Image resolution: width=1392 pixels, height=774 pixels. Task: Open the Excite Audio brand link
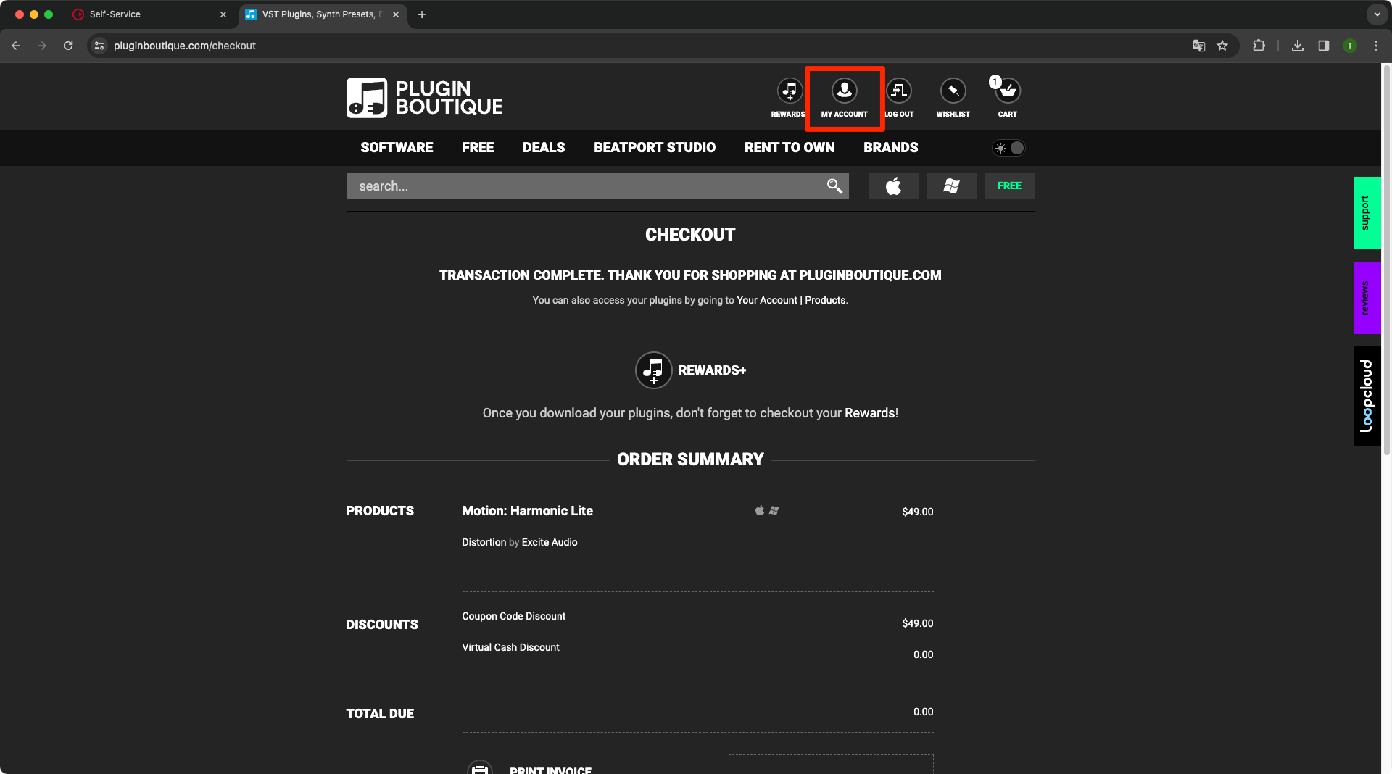tap(550, 542)
